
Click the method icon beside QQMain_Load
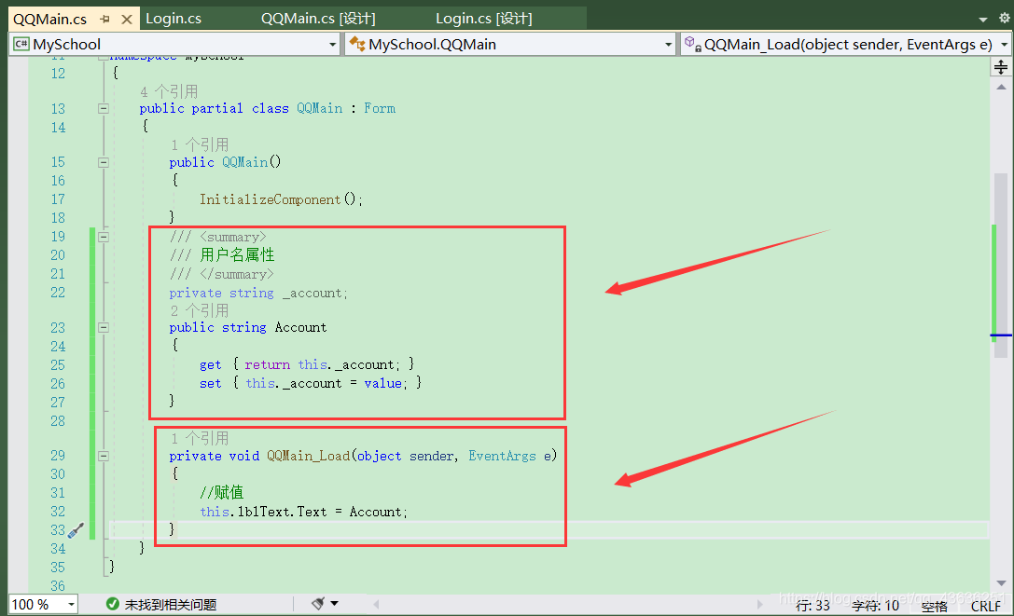point(693,44)
